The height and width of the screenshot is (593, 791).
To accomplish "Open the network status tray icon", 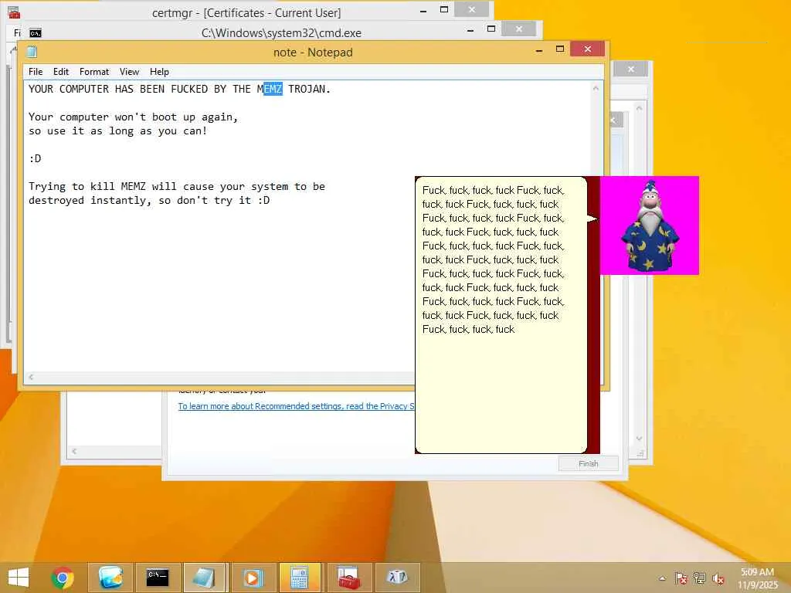I will [700, 578].
